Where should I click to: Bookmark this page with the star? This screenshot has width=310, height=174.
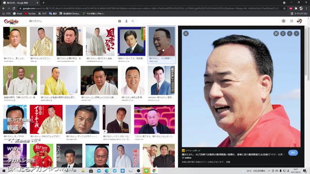pos(284,9)
